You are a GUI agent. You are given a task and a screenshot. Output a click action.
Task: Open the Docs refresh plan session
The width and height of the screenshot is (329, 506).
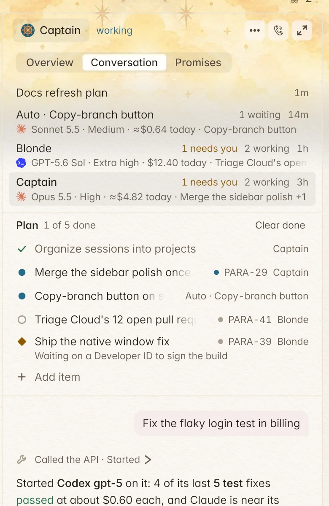[x=162, y=93]
